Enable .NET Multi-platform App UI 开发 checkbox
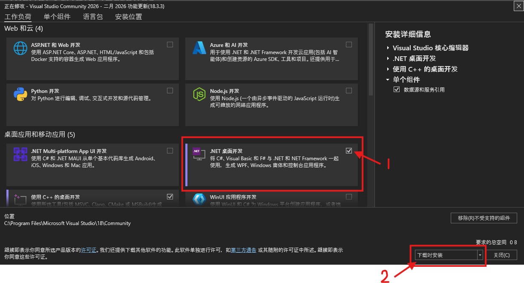 click(170, 150)
